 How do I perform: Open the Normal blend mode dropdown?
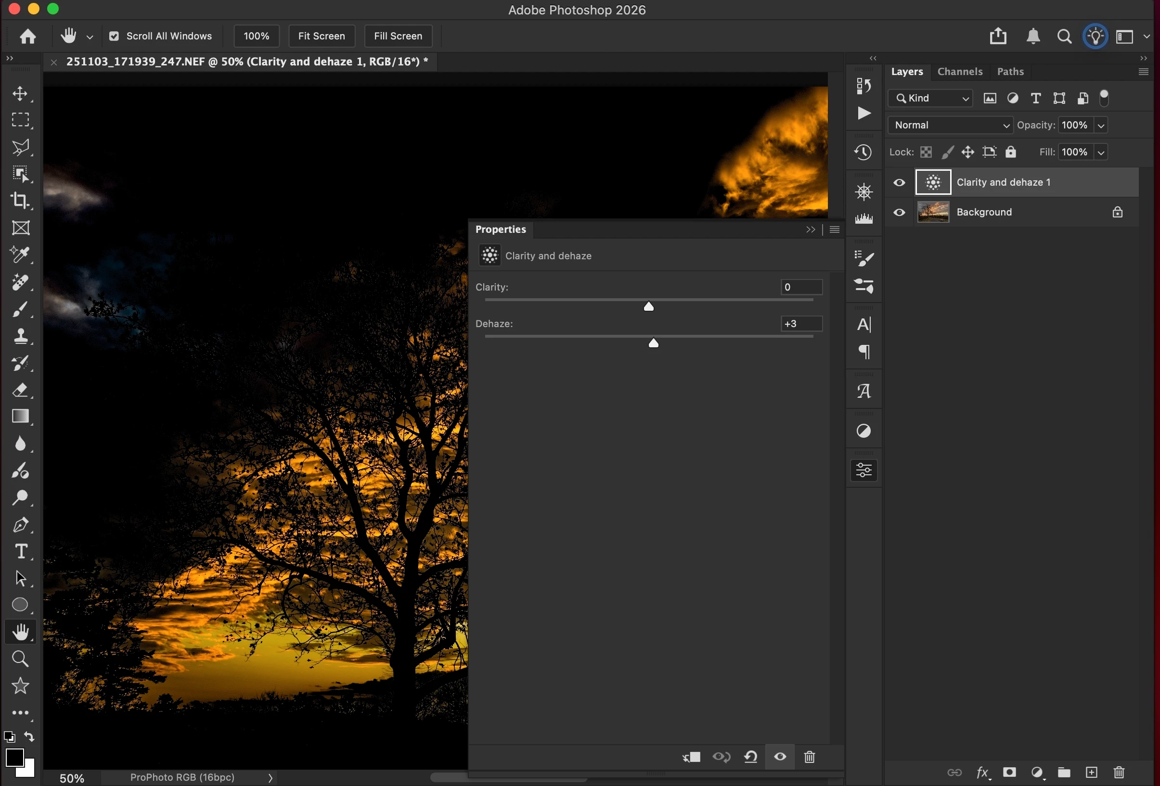click(950, 125)
